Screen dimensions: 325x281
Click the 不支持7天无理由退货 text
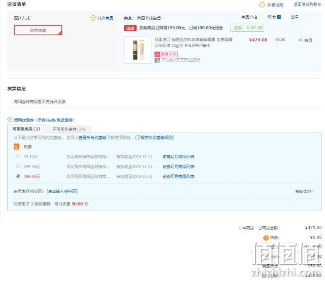[x=181, y=60]
